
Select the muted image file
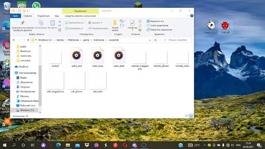click(x=55, y=58)
